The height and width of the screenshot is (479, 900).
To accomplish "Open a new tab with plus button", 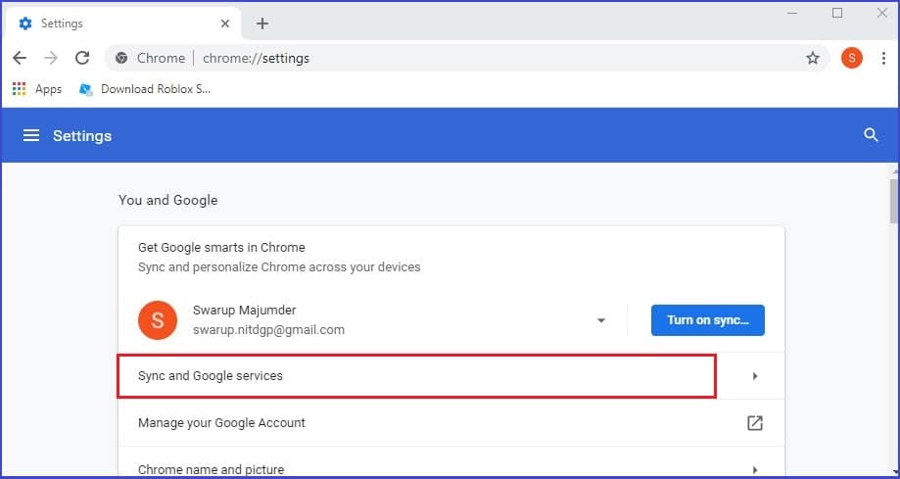I will click(x=262, y=24).
